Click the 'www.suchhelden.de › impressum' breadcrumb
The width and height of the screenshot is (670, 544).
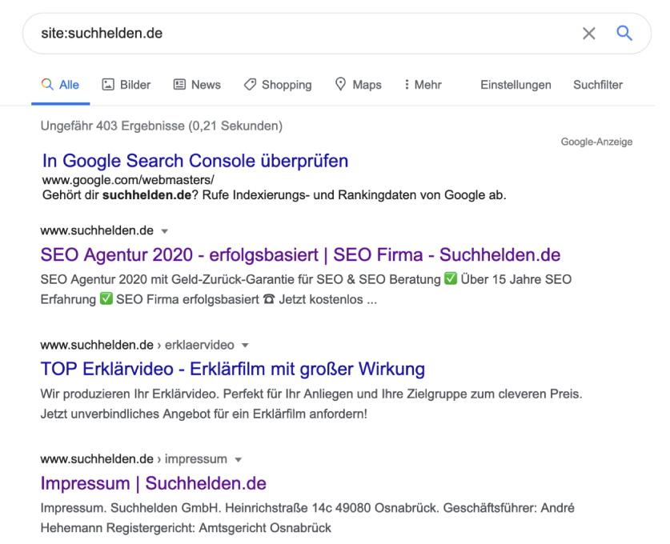(134, 459)
